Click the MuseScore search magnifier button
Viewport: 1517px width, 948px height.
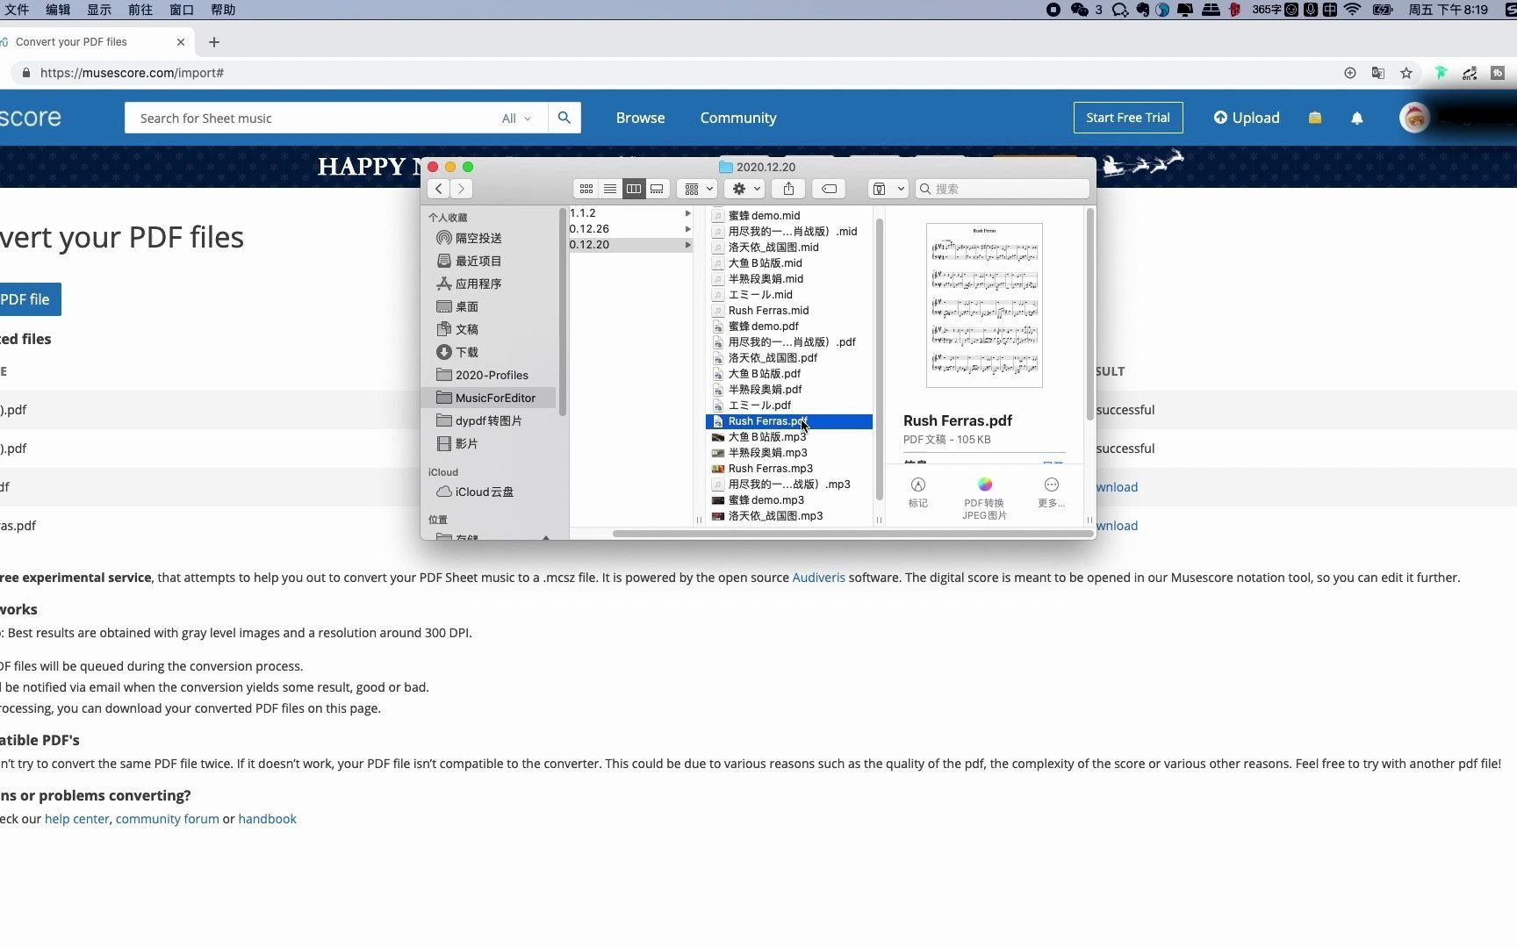[x=564, y=118]
